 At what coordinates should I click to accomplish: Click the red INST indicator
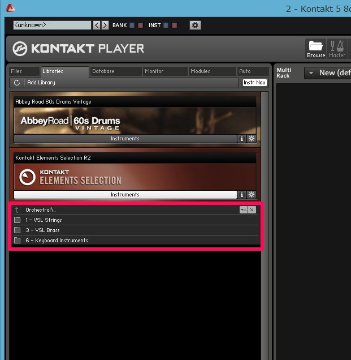coord(175,25)
